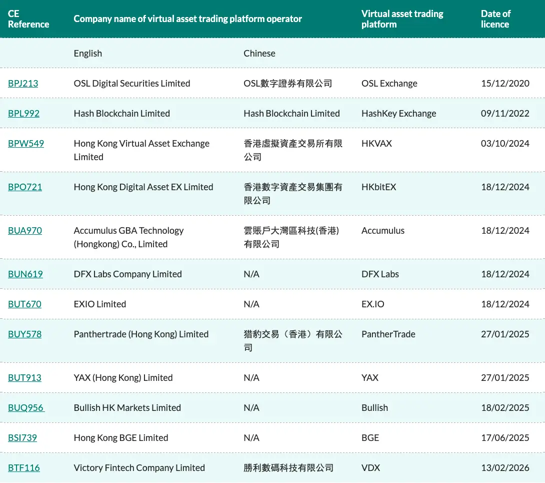Select the 'HashKey Exchange' platform cell
Screen dimensions: 545x483
pos(398,114)
